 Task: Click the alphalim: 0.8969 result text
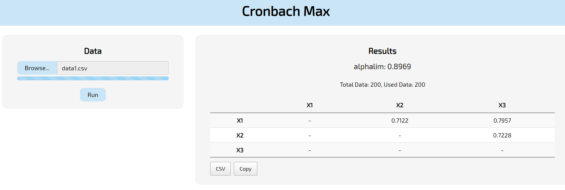click(x=382, y=66)
